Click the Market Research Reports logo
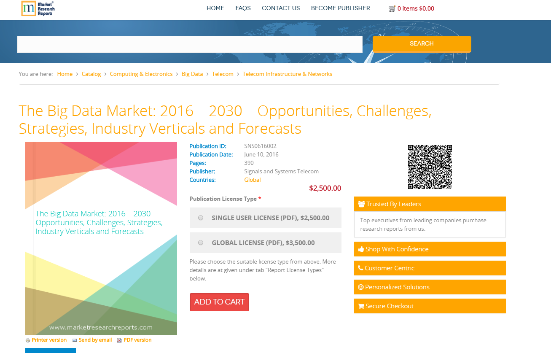Viewport: 551px width, 353px height. [38, 8]
